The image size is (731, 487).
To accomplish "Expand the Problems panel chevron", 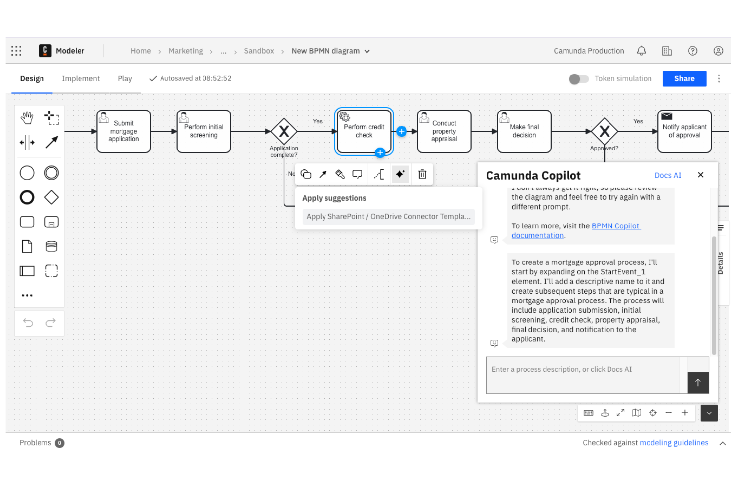I will coord(723,443).
